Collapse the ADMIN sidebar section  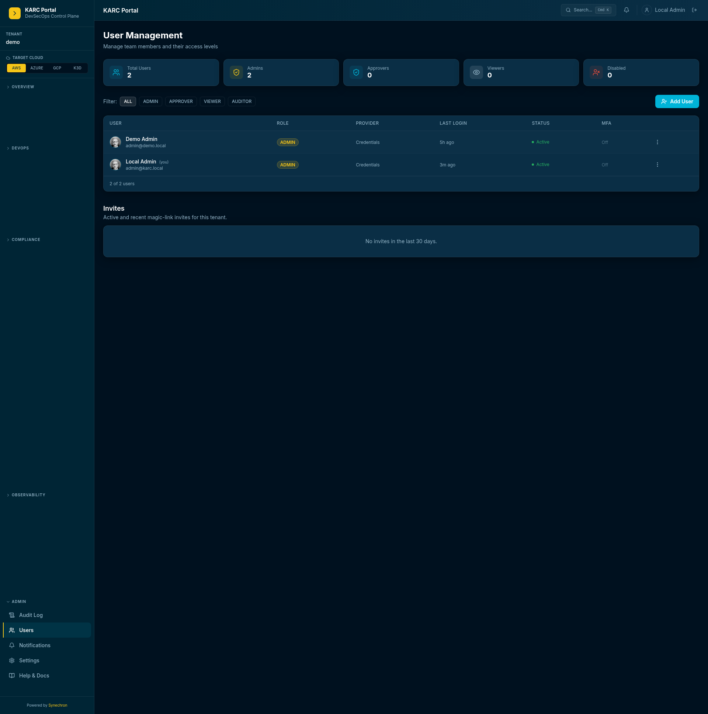pos(19,602)
